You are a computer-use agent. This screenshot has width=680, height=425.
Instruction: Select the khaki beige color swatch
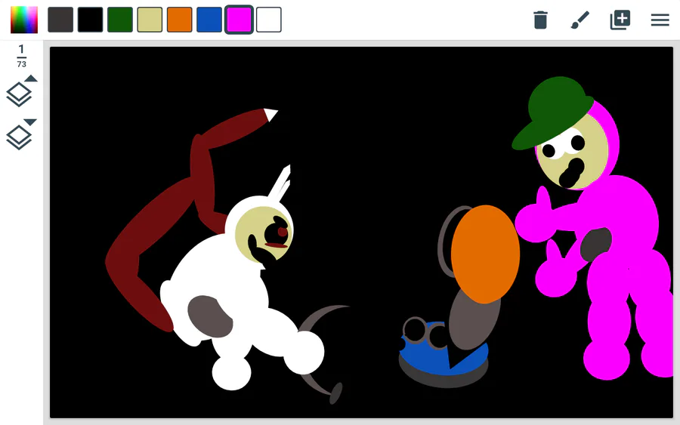[x=150, y=20]
